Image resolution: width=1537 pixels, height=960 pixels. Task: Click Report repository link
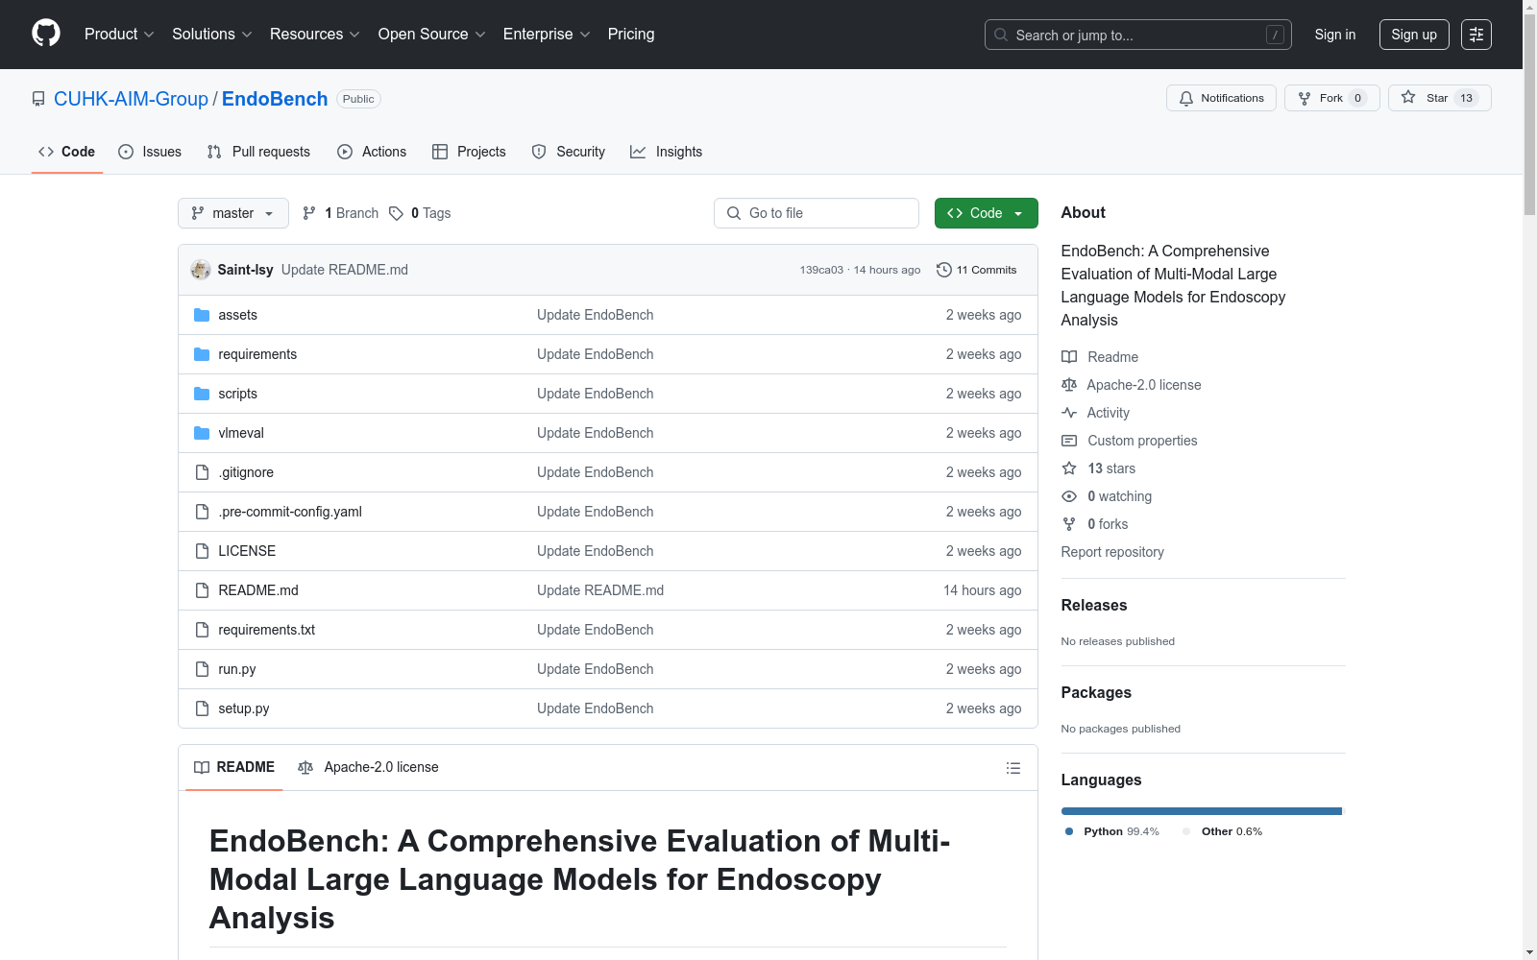click(1112, 552)
